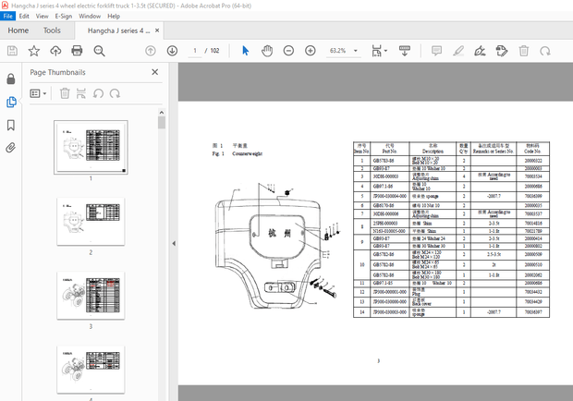Open the Edit menu
This screenshot has height=401, width=573.
[24, 16]
